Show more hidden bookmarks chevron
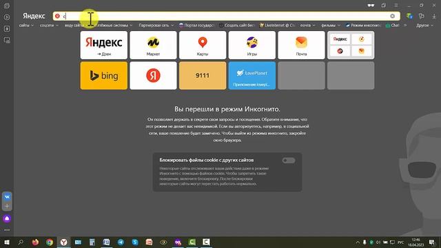 coord(405,25)
